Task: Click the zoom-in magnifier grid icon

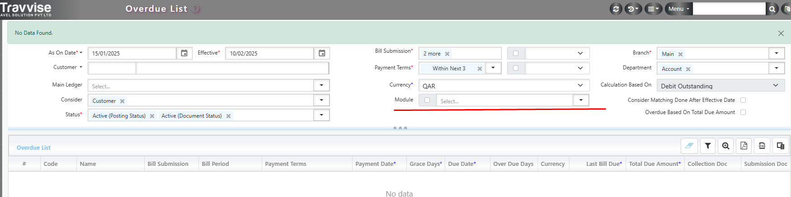Action: coord(726,146)
